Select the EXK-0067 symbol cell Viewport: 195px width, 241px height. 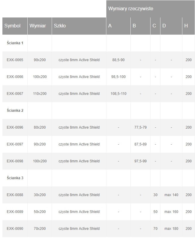tap(15, 94)
